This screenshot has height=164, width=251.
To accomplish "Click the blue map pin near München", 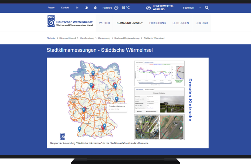I will pos(104,126).
